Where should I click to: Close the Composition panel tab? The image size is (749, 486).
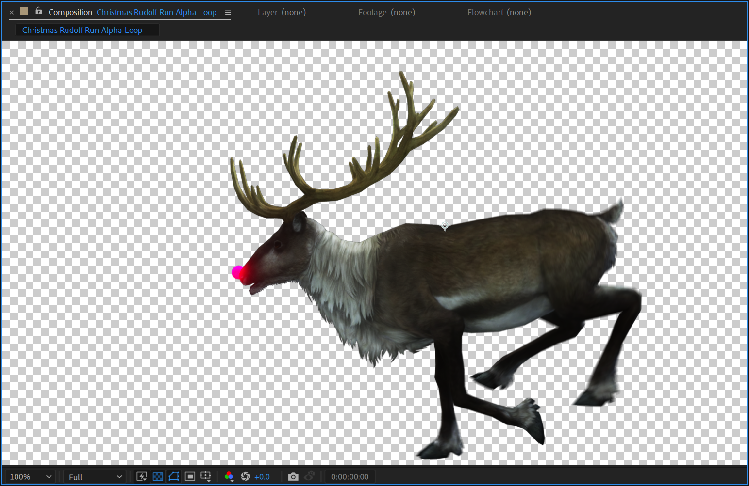pyautogui.click(x=12, y=12)
